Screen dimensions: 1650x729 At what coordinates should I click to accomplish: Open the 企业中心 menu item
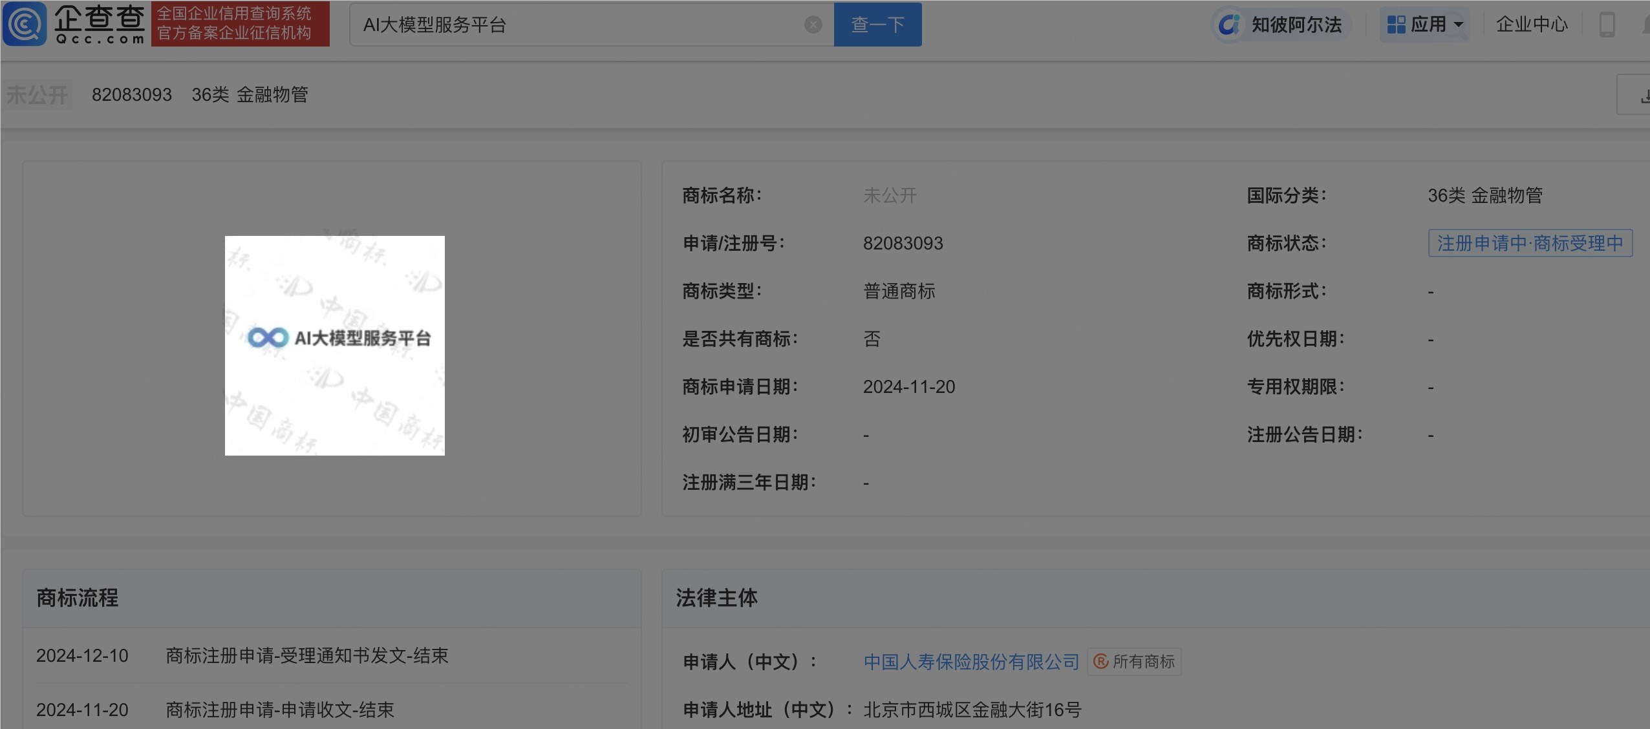pyautogui.click(x=1532, y=25)
